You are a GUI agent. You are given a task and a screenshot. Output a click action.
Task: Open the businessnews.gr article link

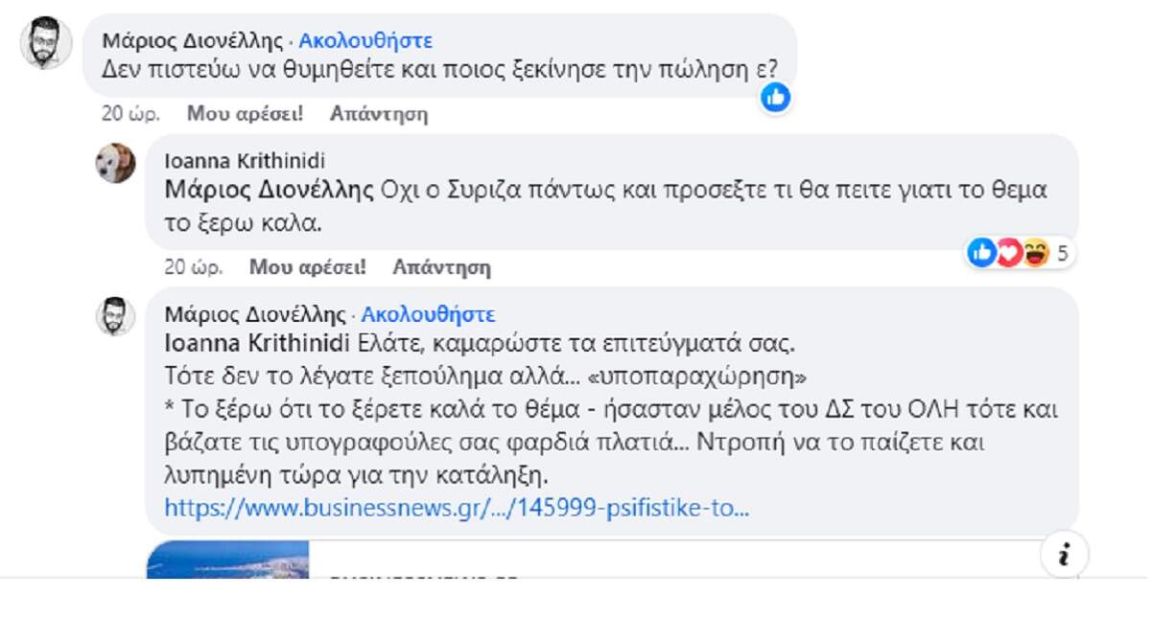[457, 508]
